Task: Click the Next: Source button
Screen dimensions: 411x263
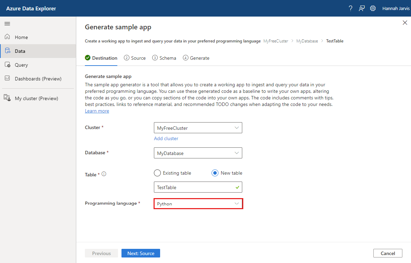Action: (141, 253)
